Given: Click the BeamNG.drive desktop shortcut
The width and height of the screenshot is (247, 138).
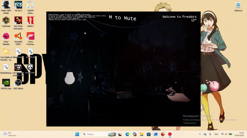Looking at the screenshot, I should (18, 38).
